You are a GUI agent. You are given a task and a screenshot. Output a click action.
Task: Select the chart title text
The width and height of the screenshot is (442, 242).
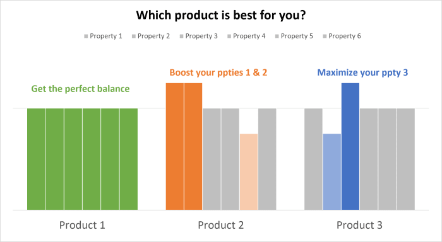[x=221, y=15]
